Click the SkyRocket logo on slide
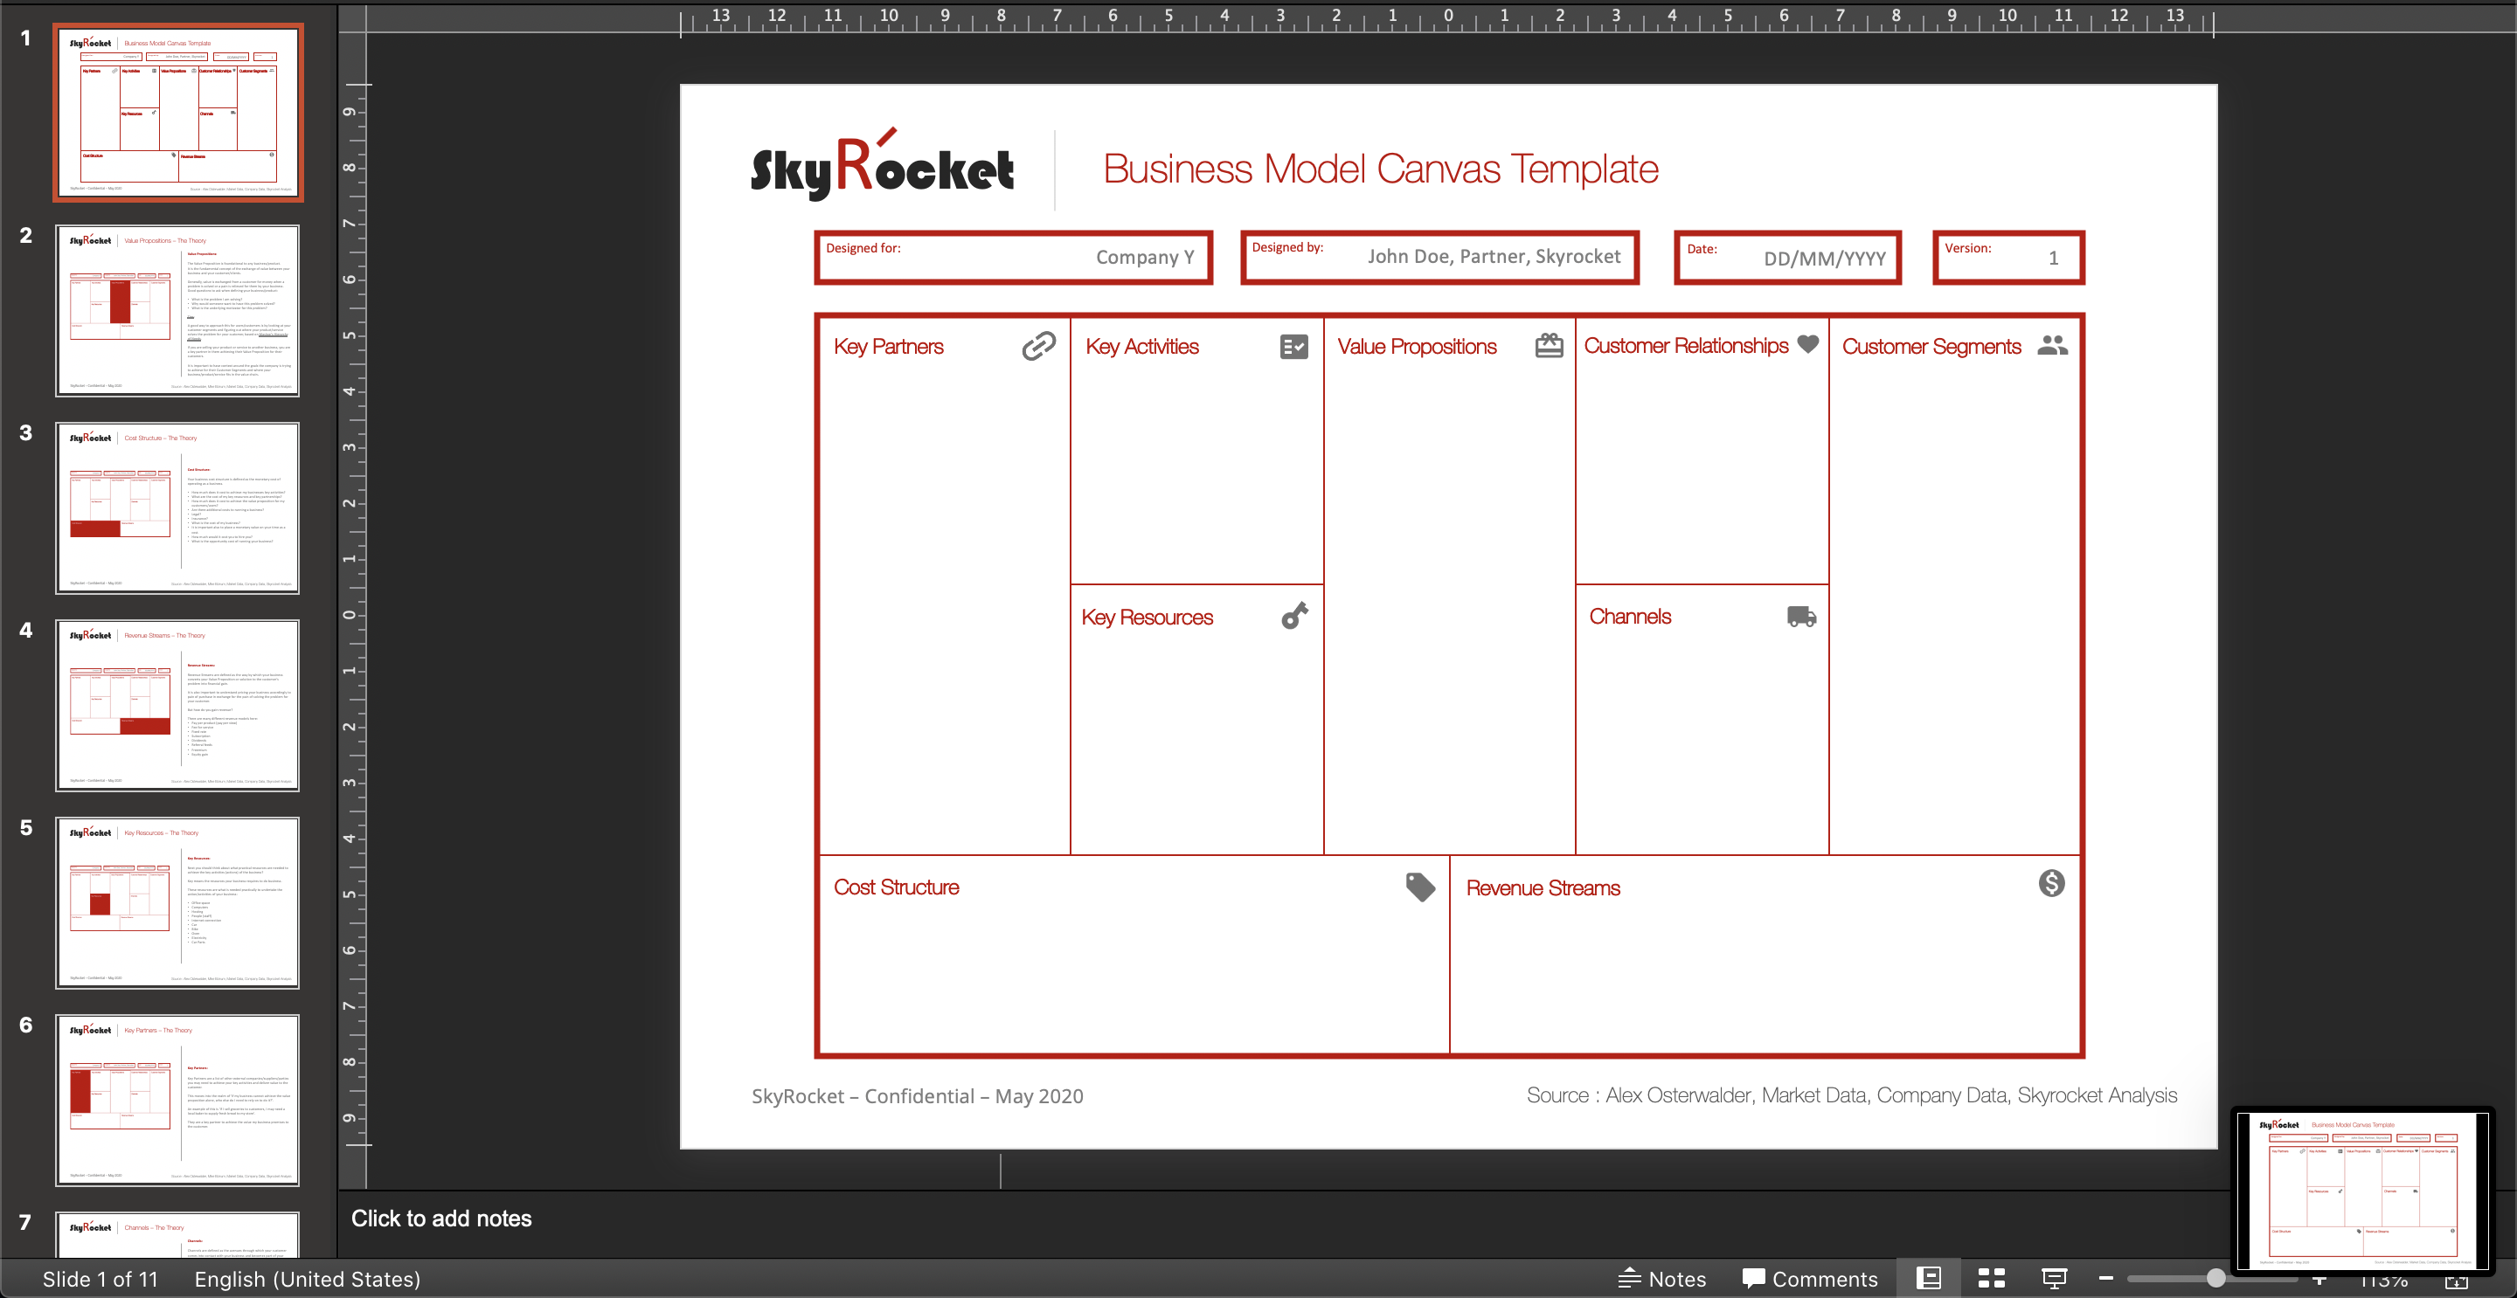The width and height of the screenshot is (2517, 1298). [883, 166]
